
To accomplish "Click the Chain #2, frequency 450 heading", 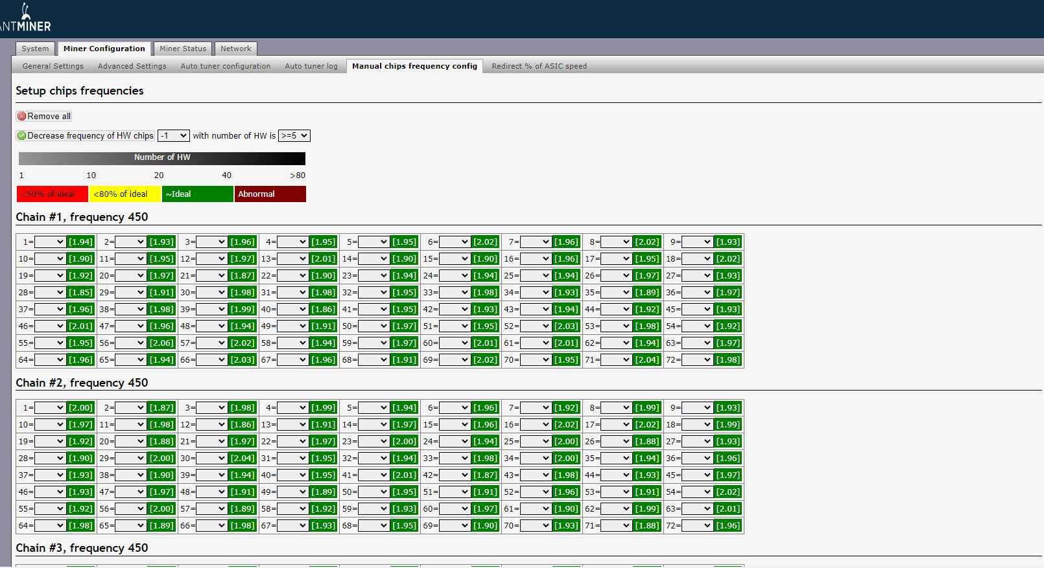I will click(82, 383).
